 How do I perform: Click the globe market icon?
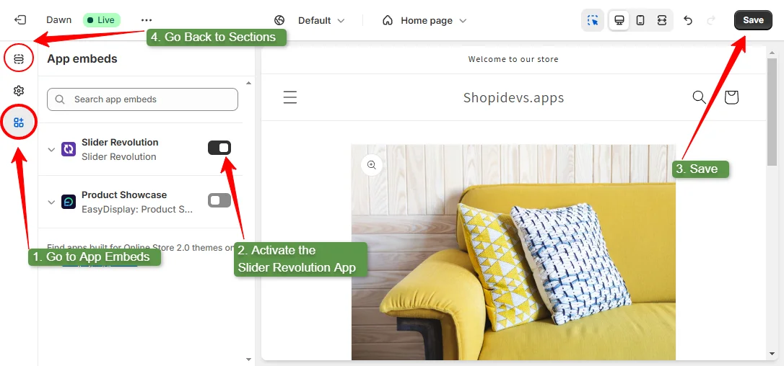[279, 20]
